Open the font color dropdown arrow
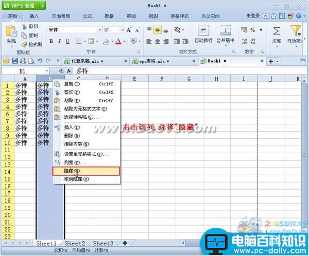309x256 pixels. (125, 42)
